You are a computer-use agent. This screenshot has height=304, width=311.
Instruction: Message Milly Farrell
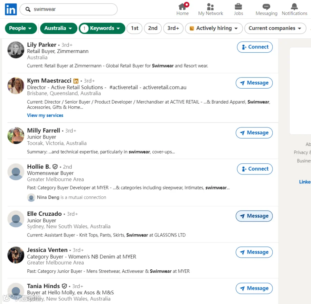[254, 133]
